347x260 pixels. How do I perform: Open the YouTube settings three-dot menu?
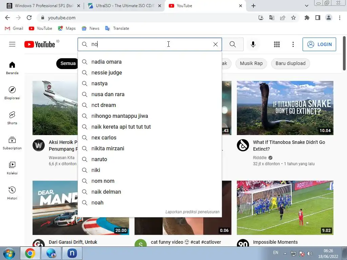click(293, 44)
